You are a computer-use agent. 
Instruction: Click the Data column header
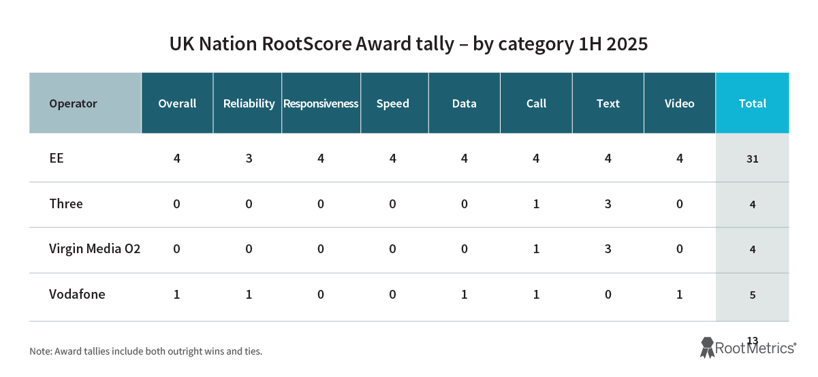[x=465, y=103]
